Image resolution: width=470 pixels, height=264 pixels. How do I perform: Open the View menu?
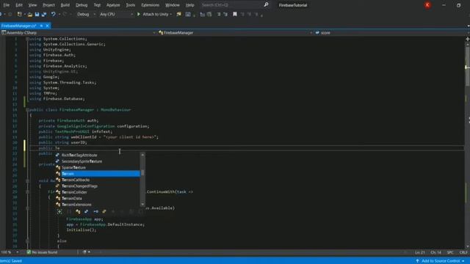point(32,5)
